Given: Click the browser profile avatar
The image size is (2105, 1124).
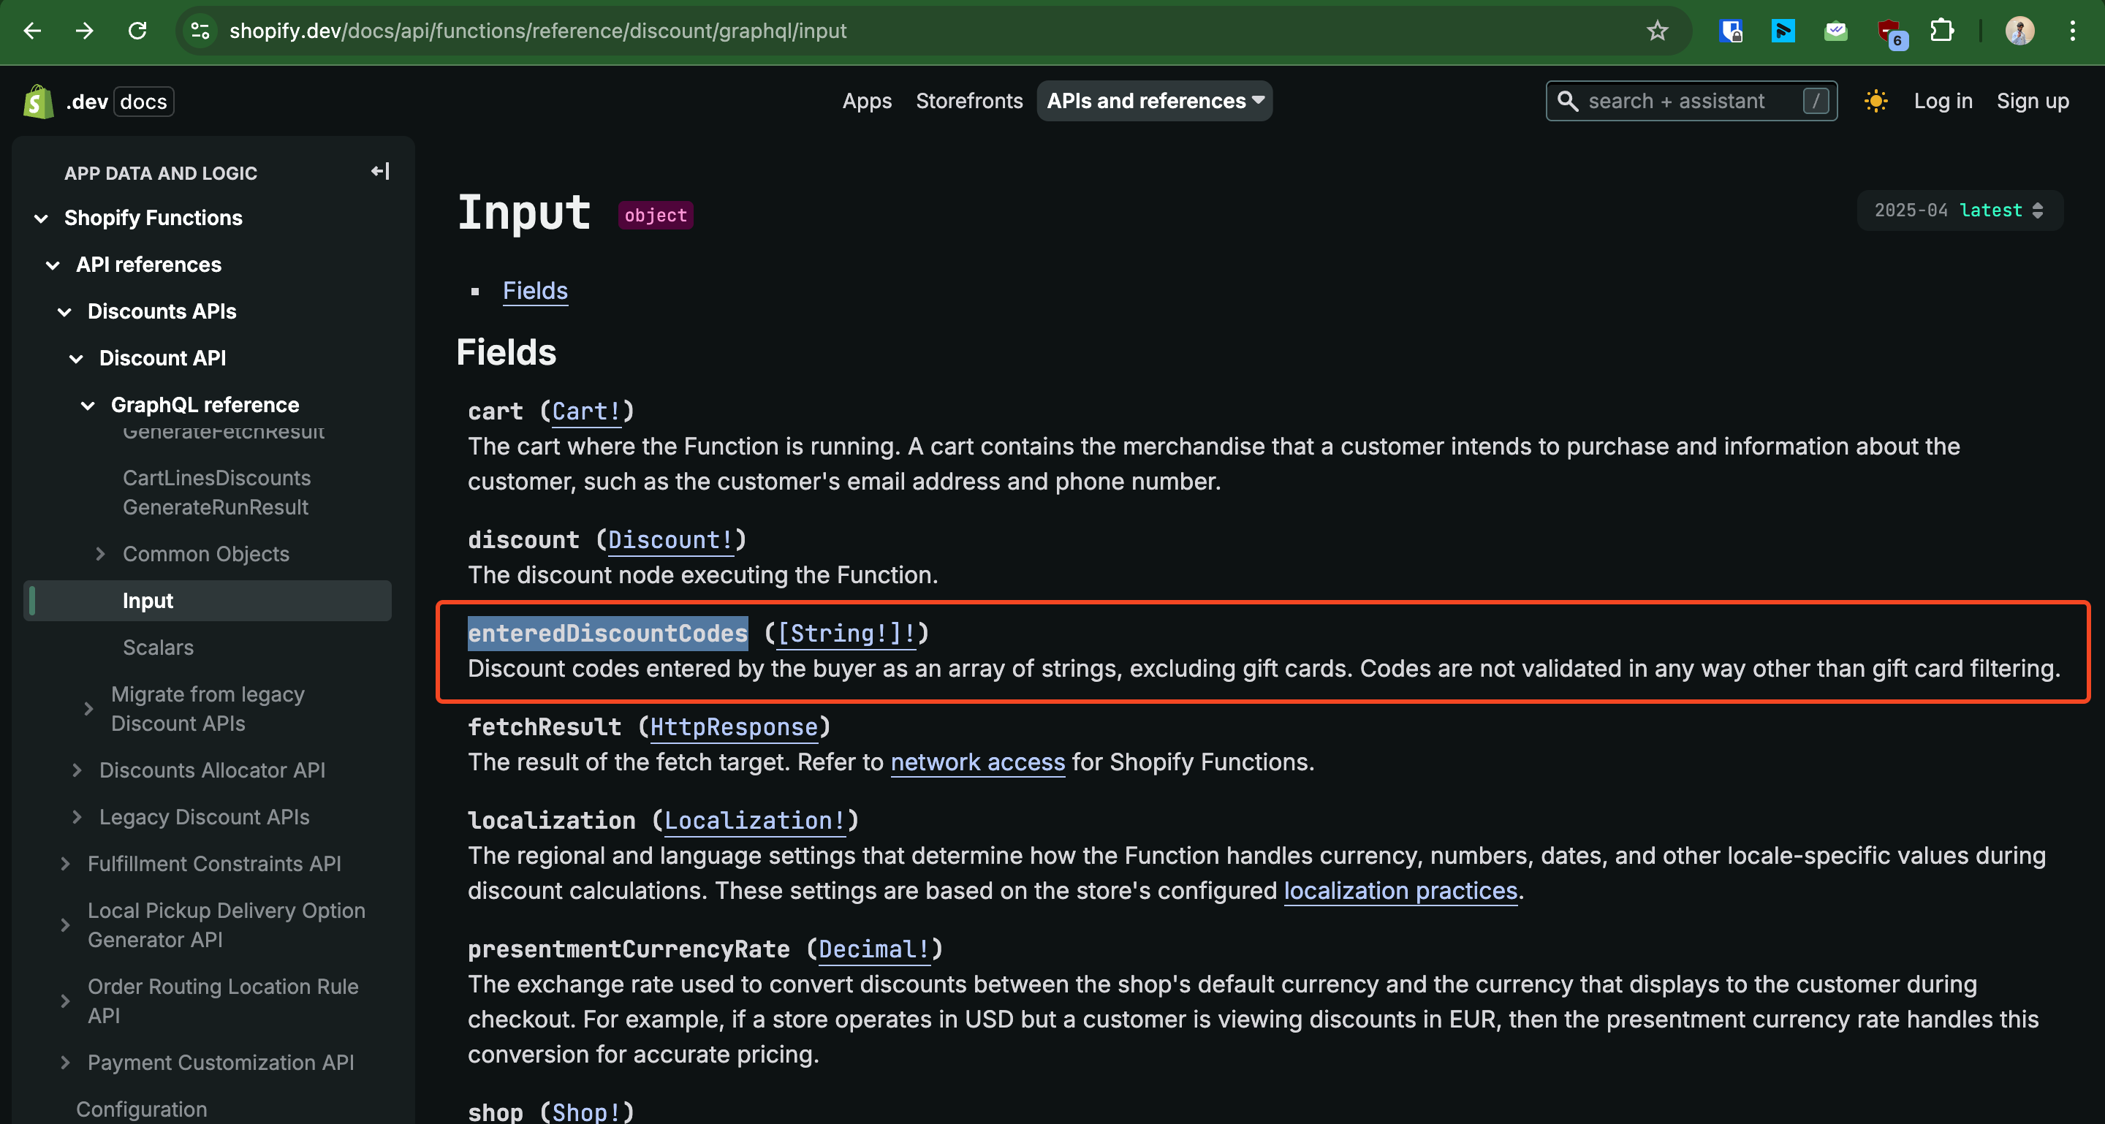Looking at the screenshot, I should (2019, 31).
